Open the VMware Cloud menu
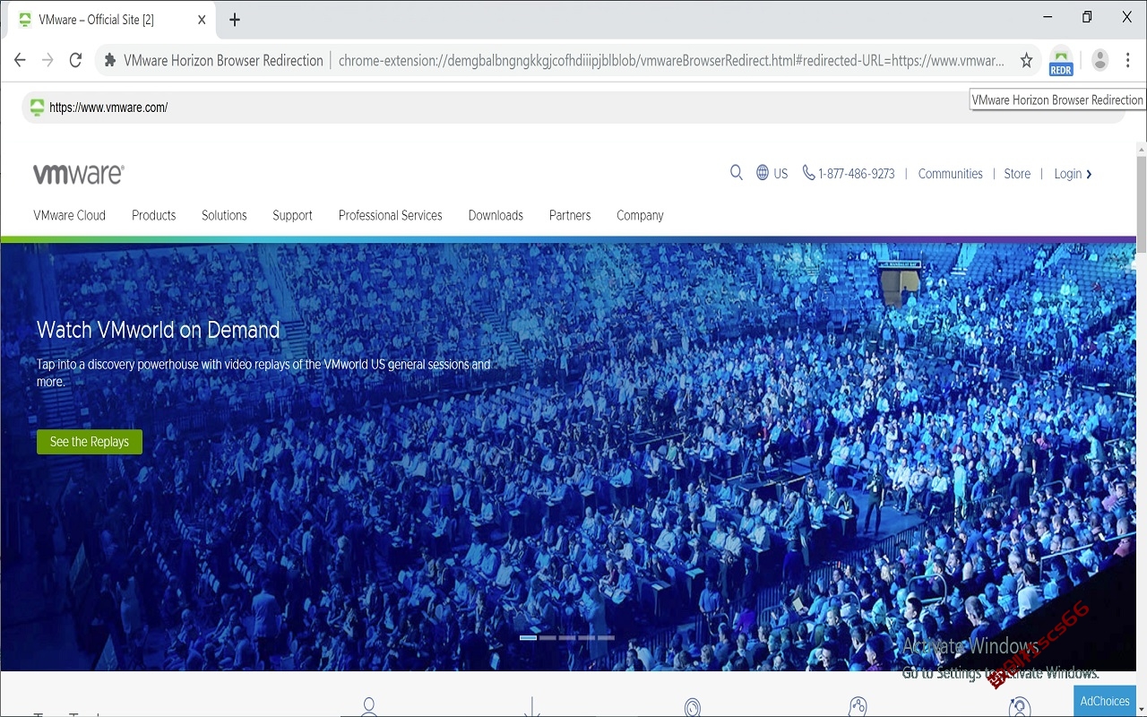Screen dimensions: 1147x717 click(x=69, y=215)
